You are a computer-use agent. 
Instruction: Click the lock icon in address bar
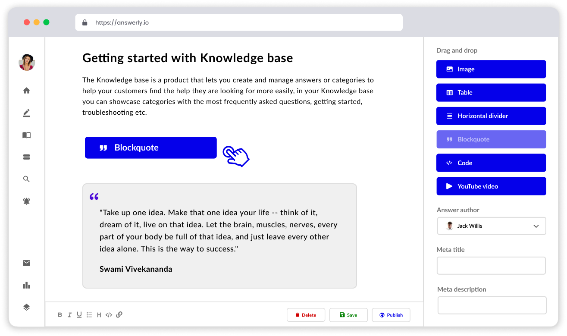pos(85,22)
